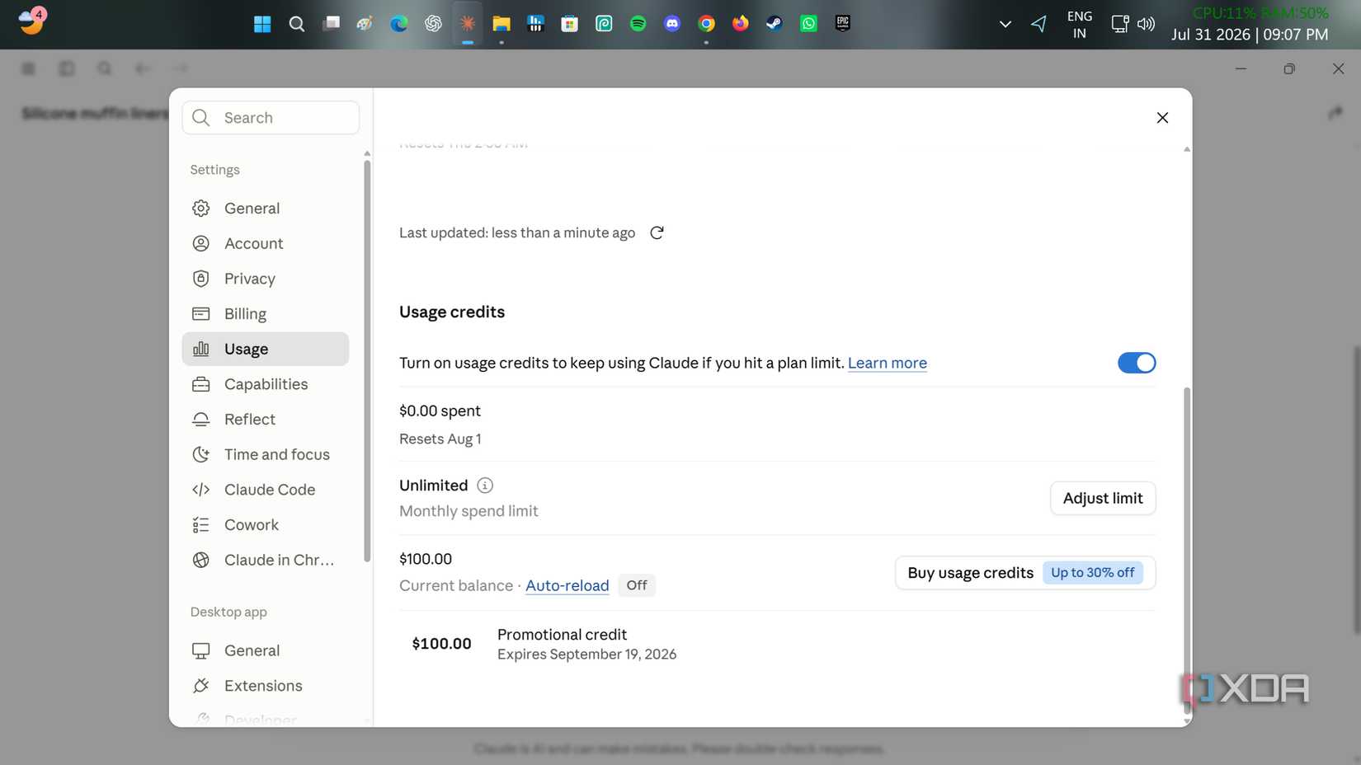Screen dimensions: 1361x765
Task: Click the Desktop app General monitor icon
Action: 200,650
